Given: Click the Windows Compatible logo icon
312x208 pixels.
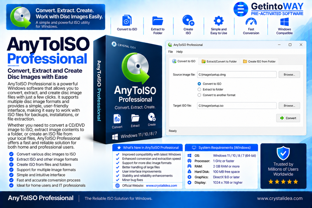Looking at the screenshot, I should tap(284, 22).
